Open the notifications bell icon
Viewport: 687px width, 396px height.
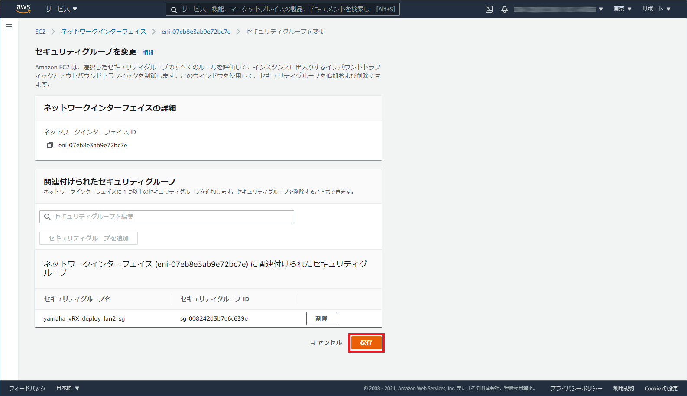(x=505, y=9)
